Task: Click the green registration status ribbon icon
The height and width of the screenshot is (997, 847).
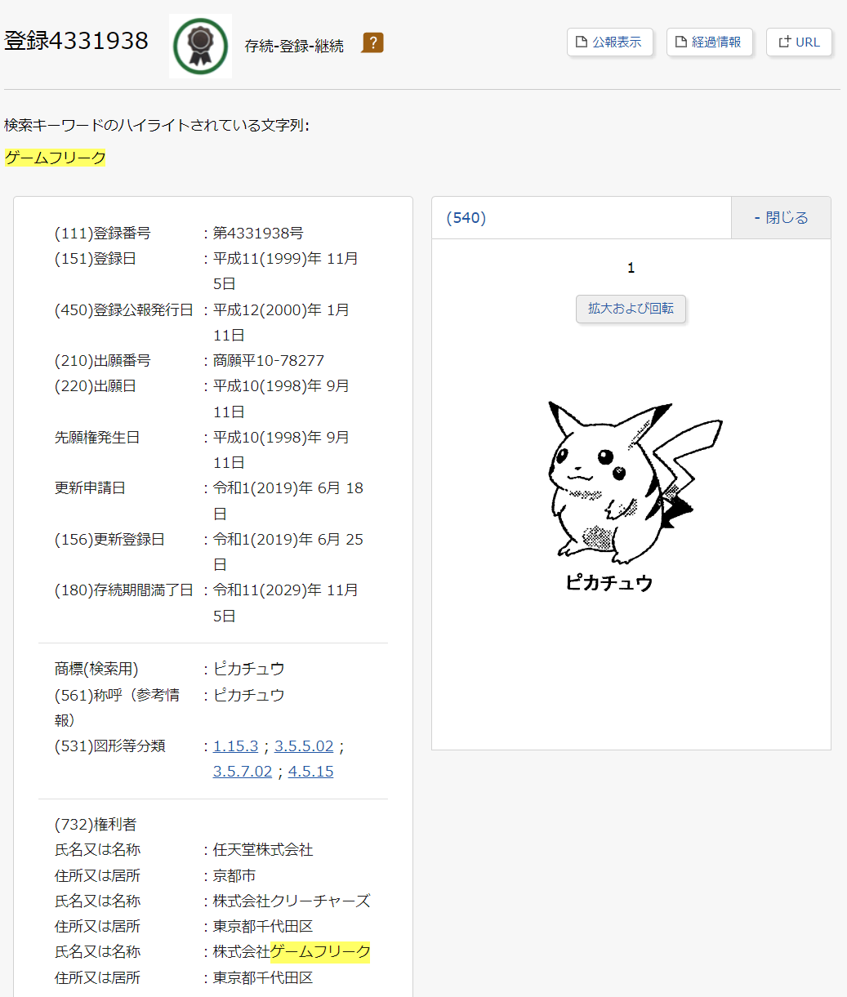Action: 200,46
